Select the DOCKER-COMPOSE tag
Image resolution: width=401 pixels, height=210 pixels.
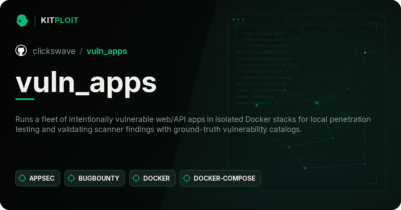220,178
